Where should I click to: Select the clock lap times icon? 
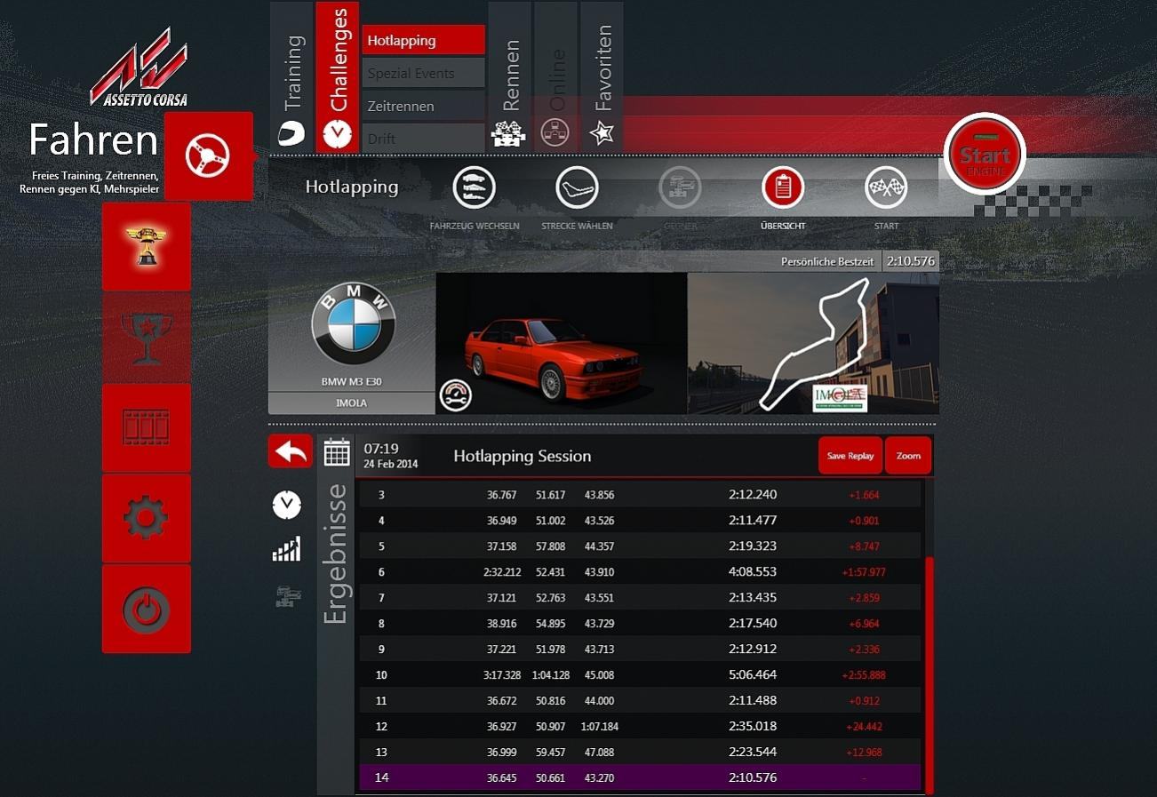coord(286,506)
